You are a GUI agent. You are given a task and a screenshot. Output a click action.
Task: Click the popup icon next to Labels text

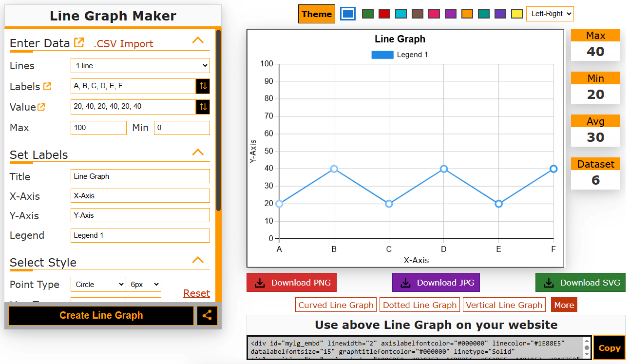(47, 86)
